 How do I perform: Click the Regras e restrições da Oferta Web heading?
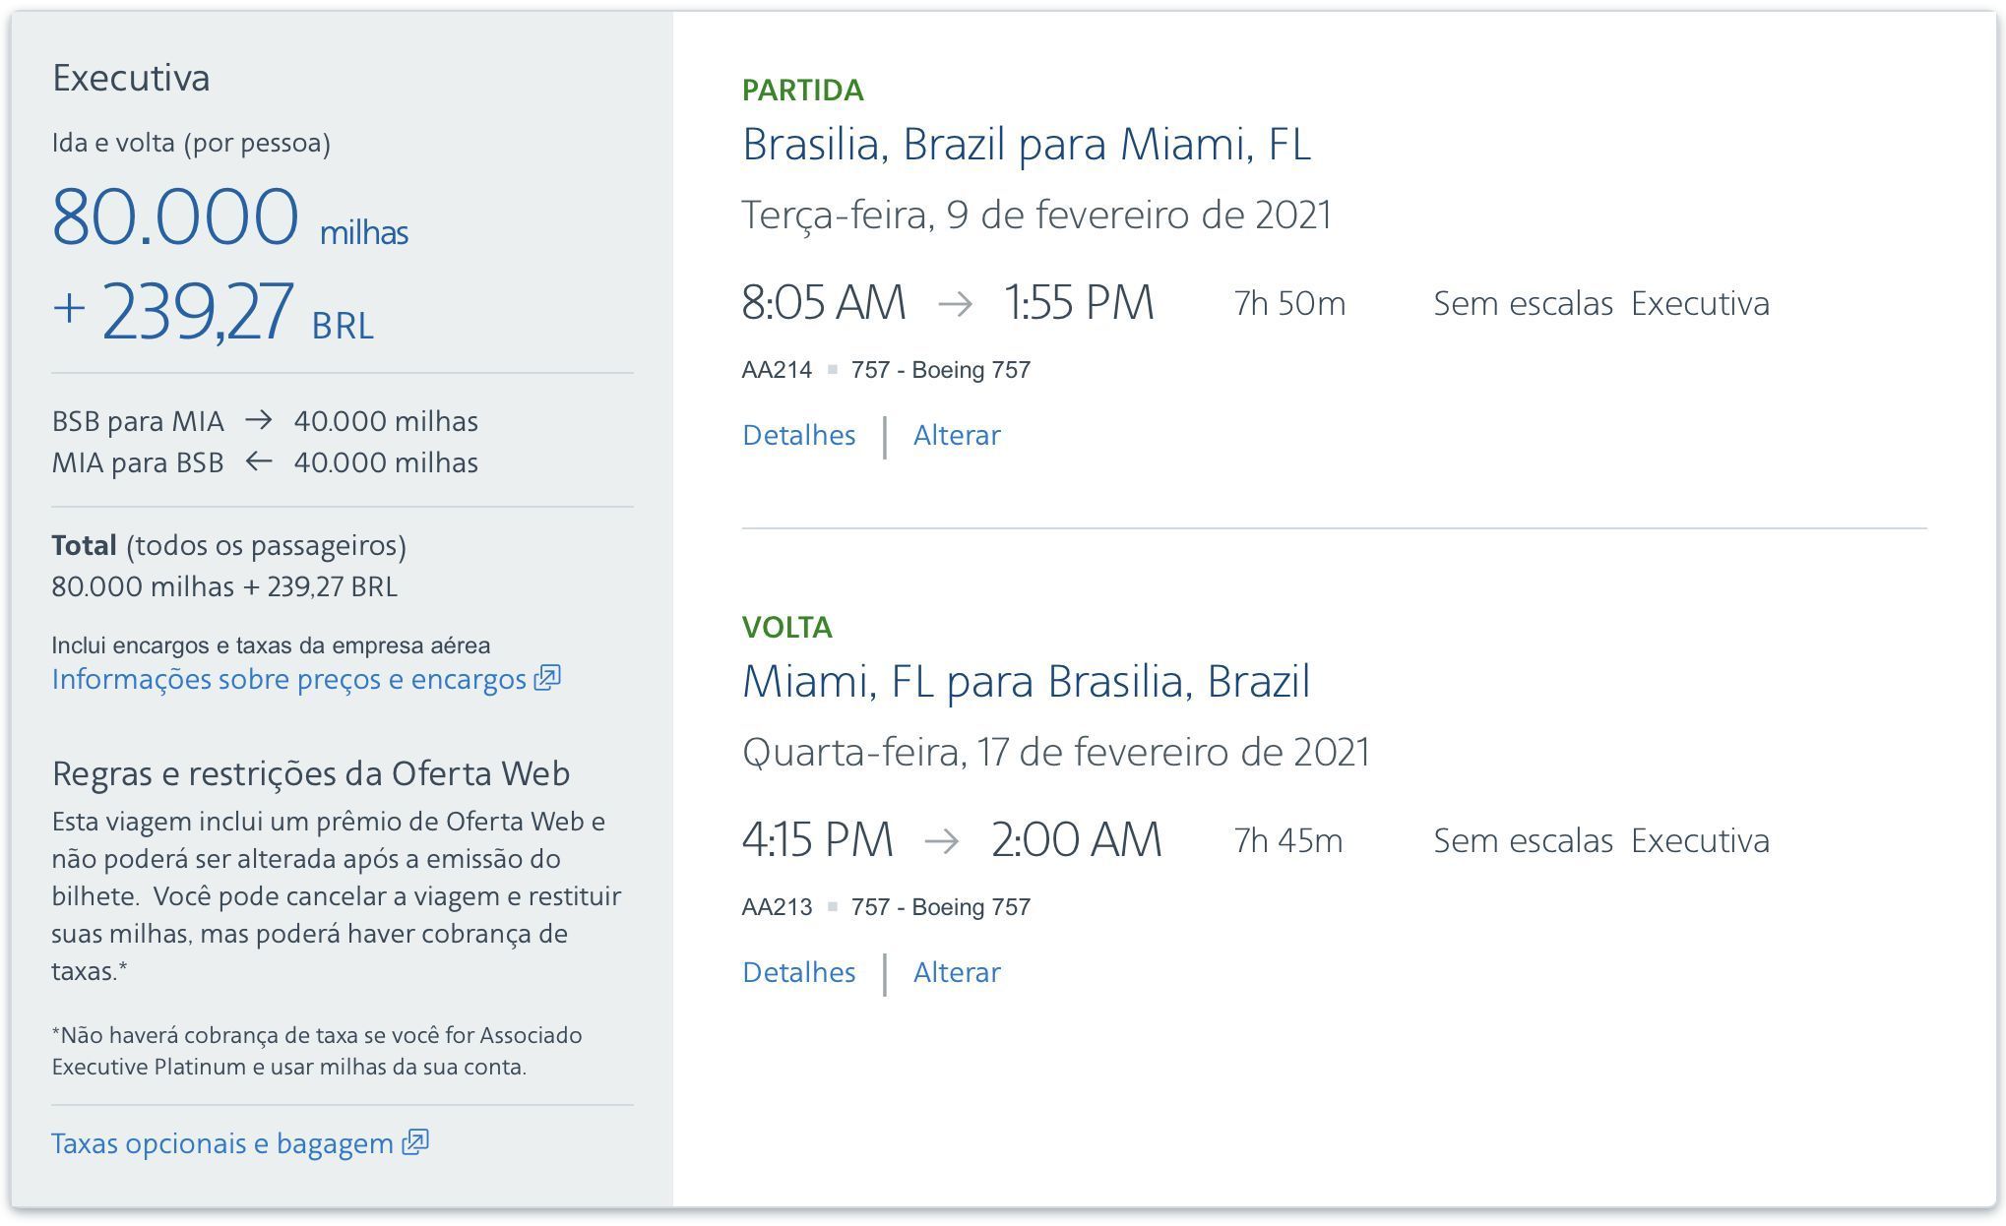[311, 774]
